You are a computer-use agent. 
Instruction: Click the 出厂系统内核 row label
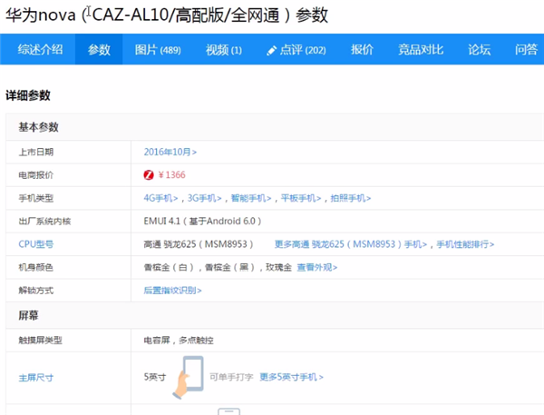[44, 221]
